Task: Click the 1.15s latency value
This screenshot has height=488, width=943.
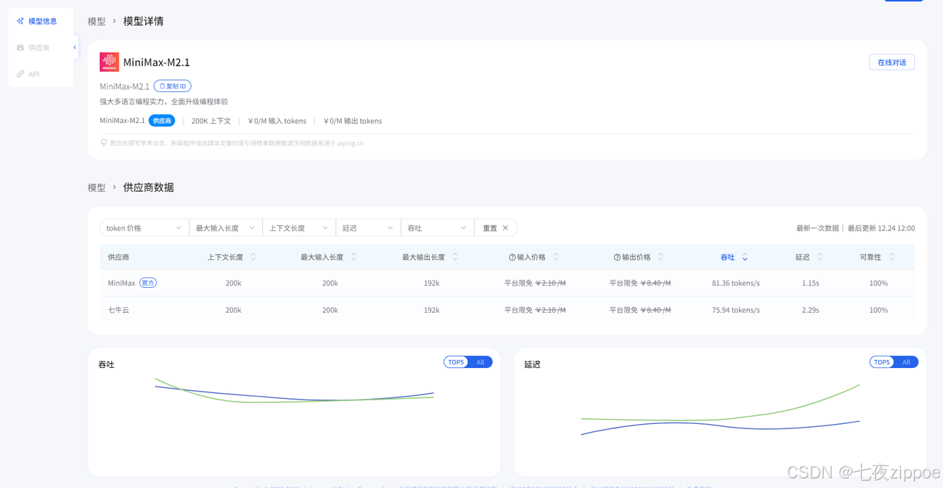Action: pyautogui.click(x=810, y=283)
